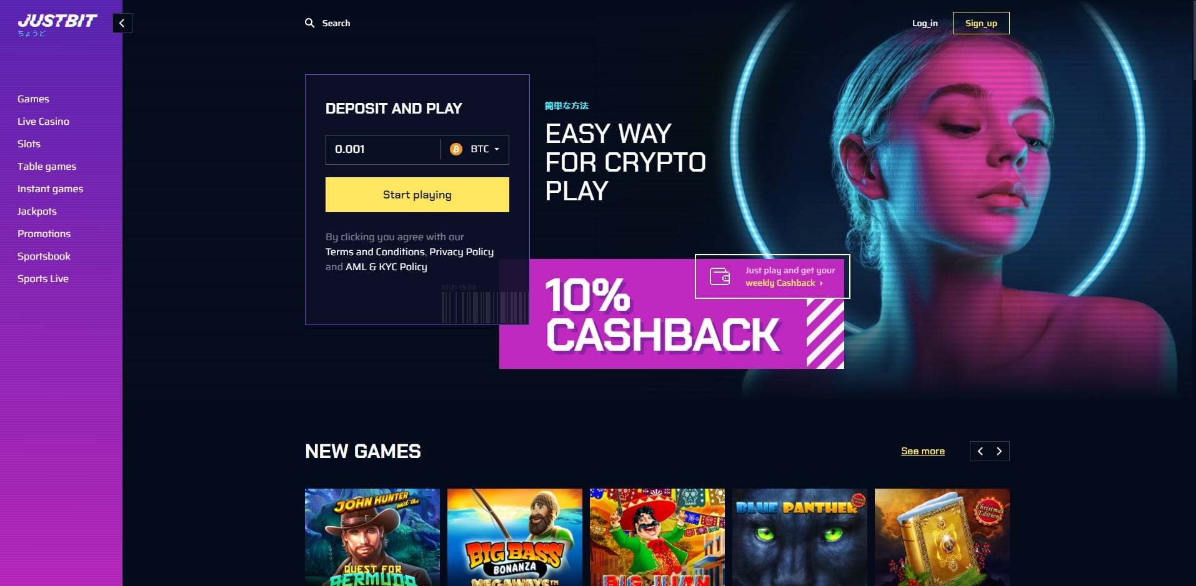Click the orange Bitcoin coin icon

point(456,149)
